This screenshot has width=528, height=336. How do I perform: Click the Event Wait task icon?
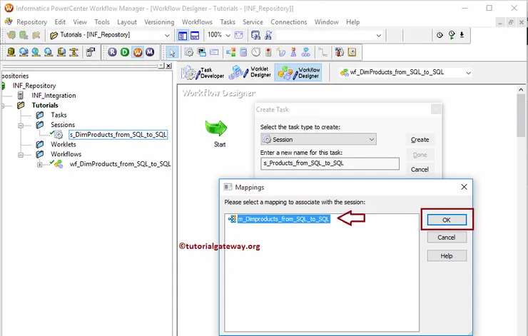[x=281, y=52]
